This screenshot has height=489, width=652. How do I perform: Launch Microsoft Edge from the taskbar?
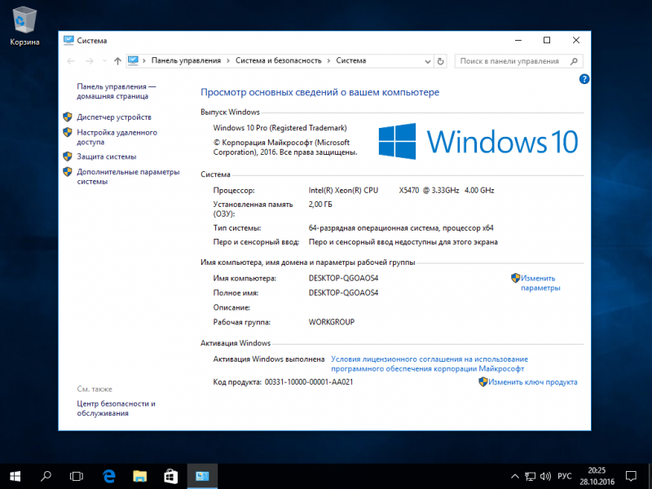[x=109, y=477]
